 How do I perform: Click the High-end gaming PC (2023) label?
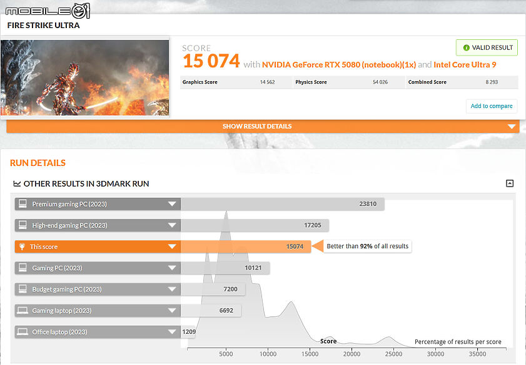70,225
